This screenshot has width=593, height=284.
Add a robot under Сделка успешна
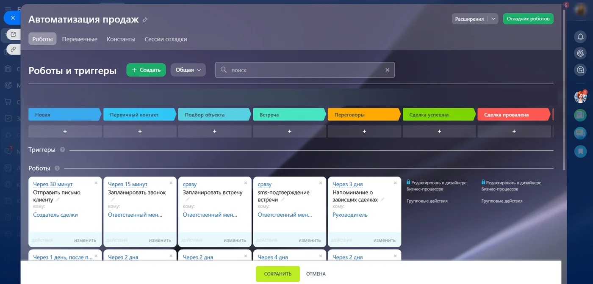coord(439,132)
